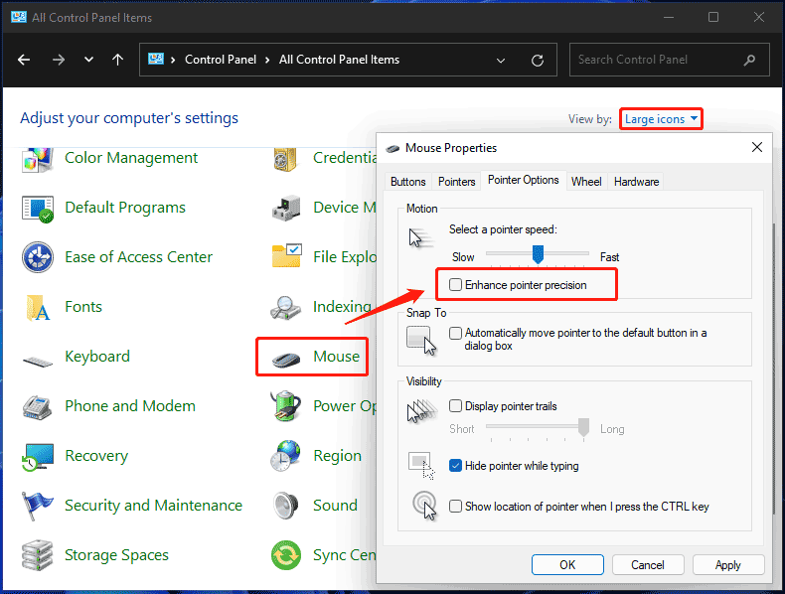
Task: Click Apply in Mouse Properties
Action: (728, 565)
